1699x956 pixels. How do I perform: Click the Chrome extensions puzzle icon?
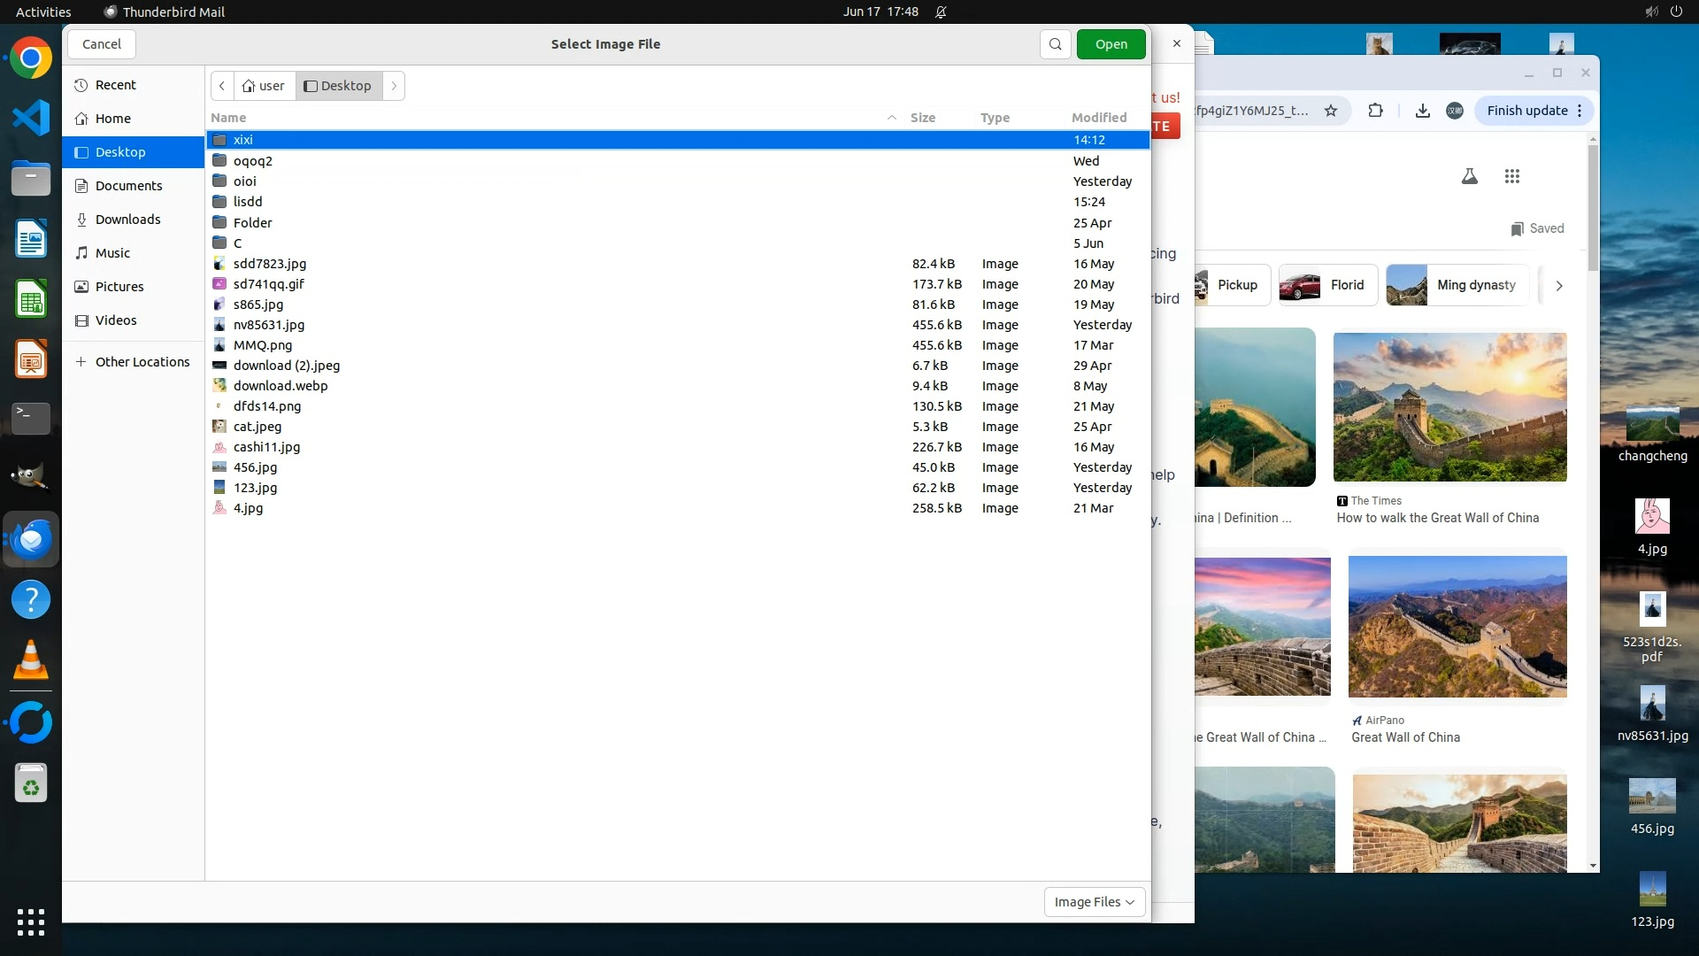tap(1375, 111)
